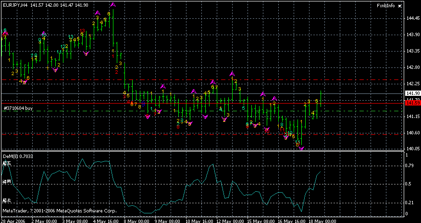Click the 144.45 price scale label
This screenshot has height=223, width=421.
[x=413, y=18]
